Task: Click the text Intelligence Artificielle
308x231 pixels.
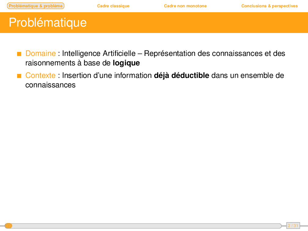Action: [x=99, y=53]
